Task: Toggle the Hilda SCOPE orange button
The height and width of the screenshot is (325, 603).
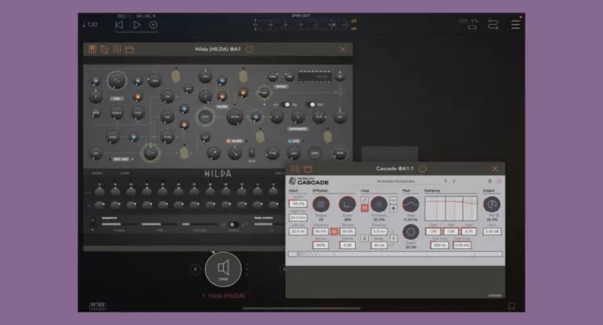Action: point(235,141)
